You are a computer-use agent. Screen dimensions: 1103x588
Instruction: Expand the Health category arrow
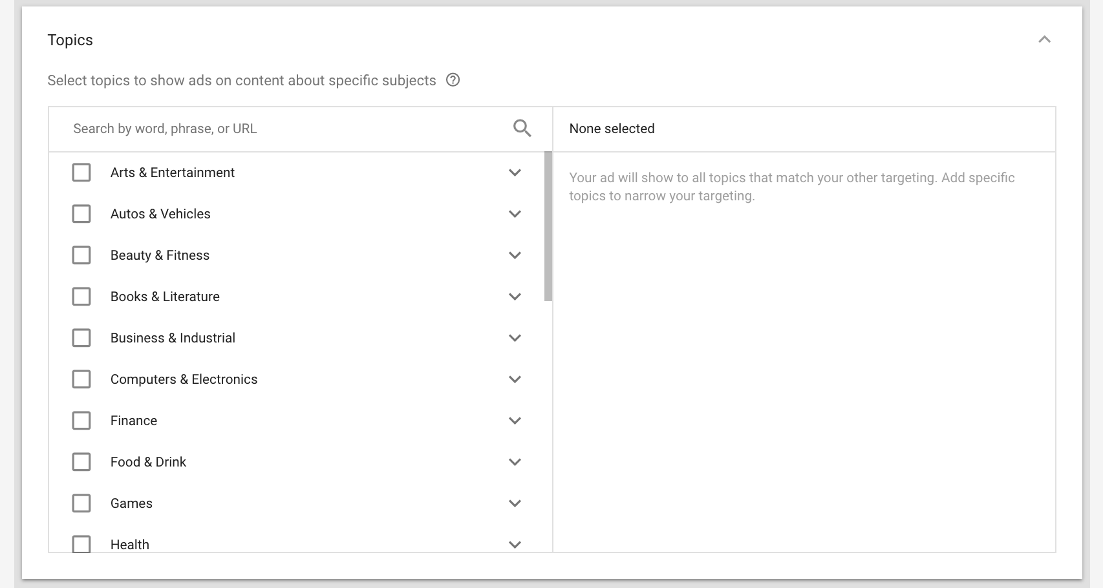click(515, 544)
